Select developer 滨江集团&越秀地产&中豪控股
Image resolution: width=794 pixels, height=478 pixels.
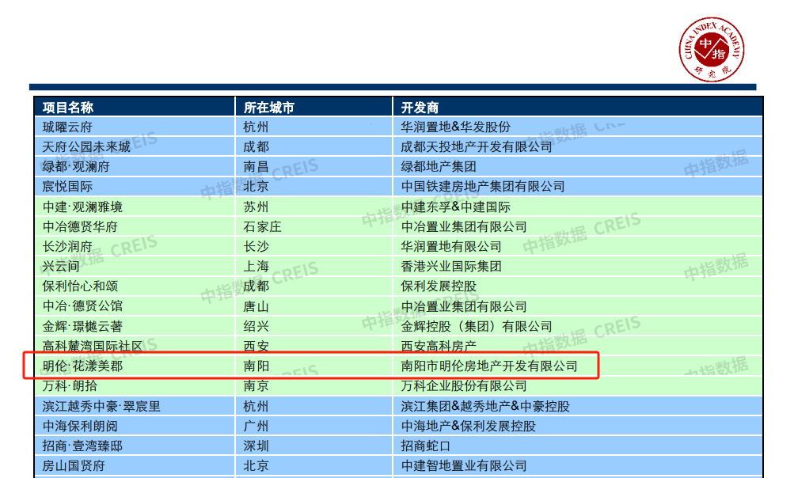click(x=485, y=407)
